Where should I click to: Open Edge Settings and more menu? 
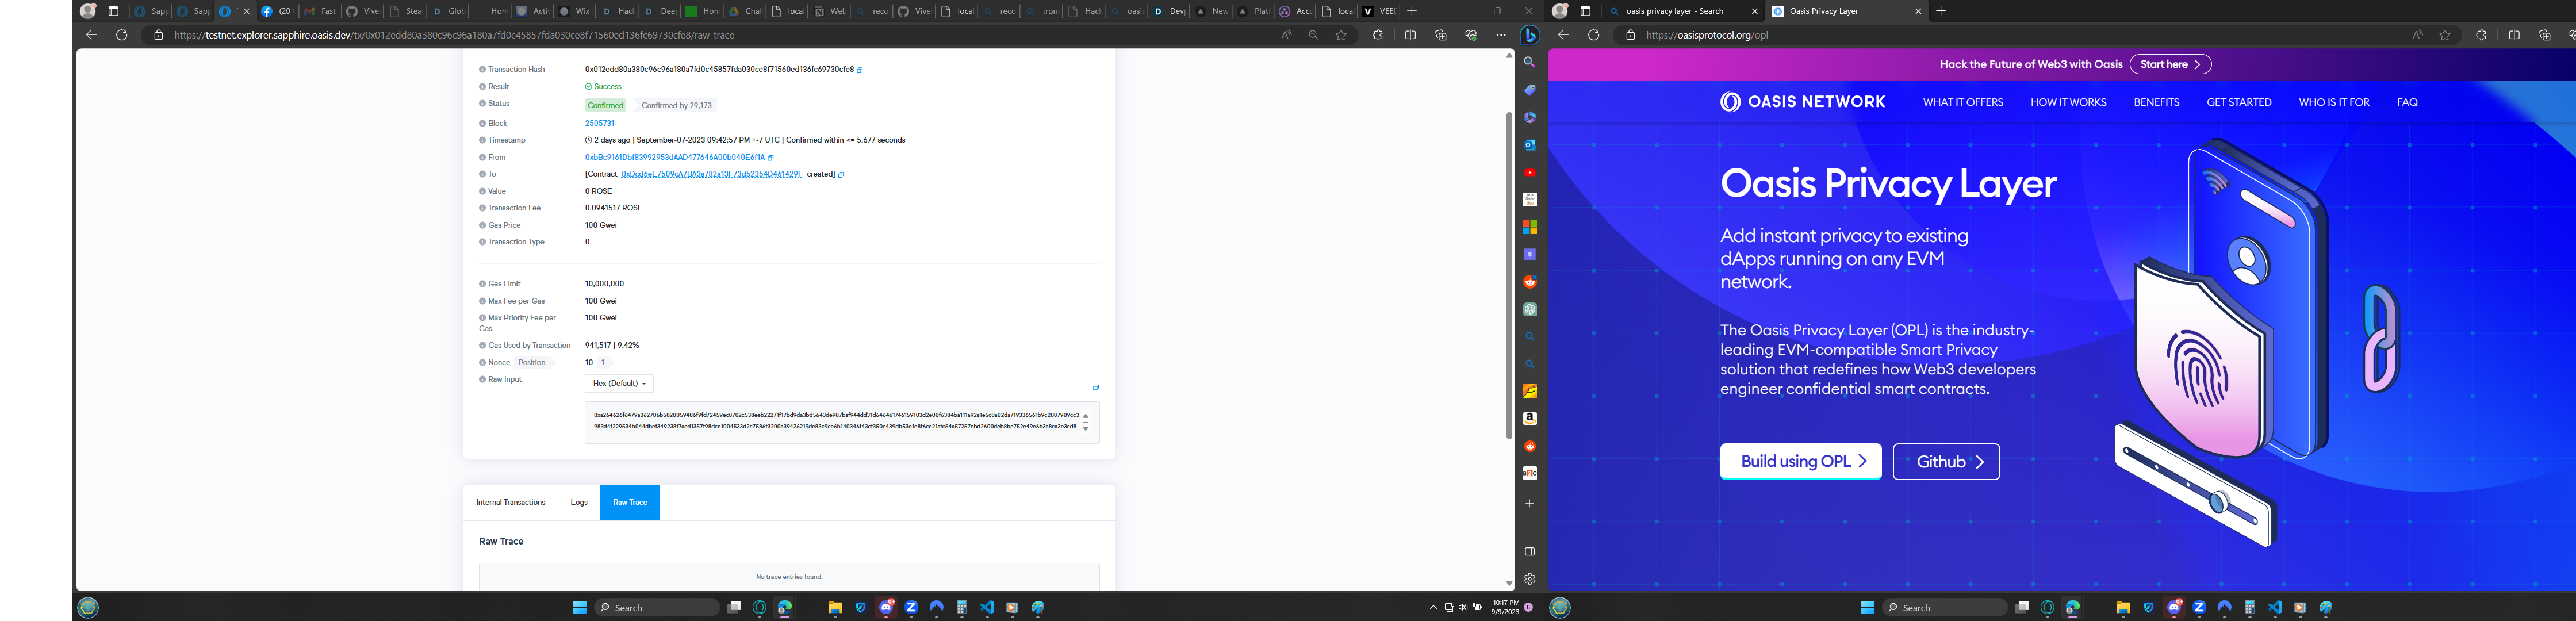pos(1500,35)
